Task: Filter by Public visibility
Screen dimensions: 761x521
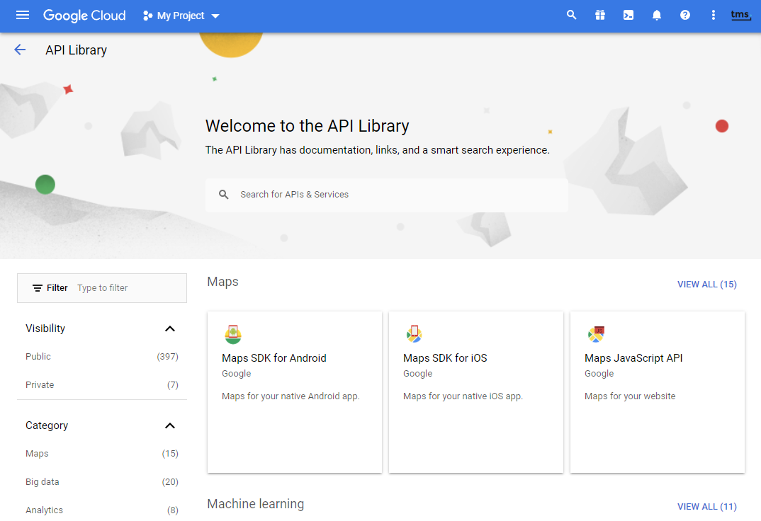Action: coord(38,357)
